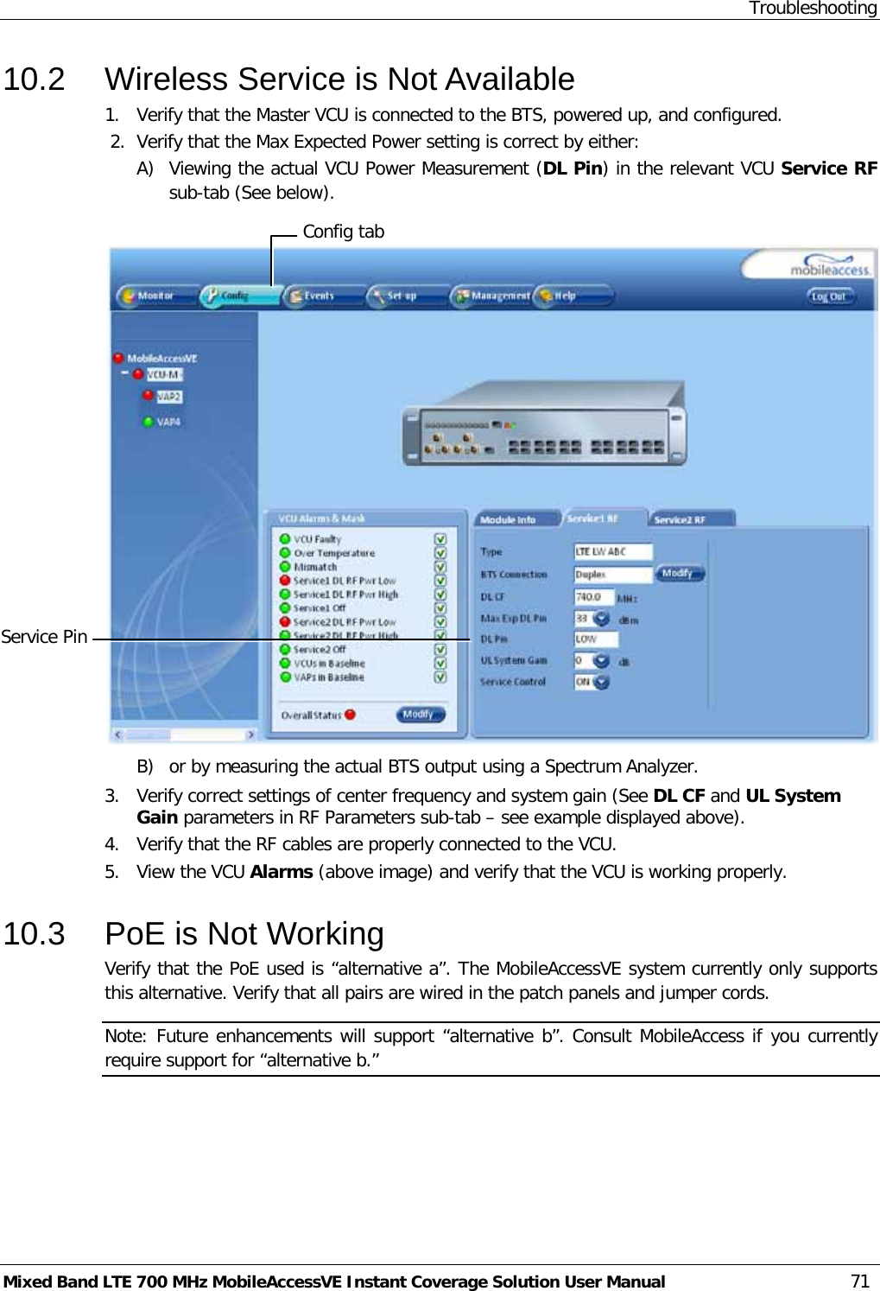Click the Type field showing LTE LW ABC

point(613,551)
